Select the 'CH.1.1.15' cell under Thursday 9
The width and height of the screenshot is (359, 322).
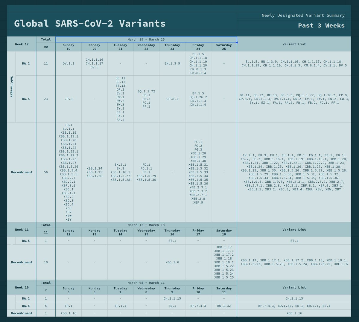(172, 298)
